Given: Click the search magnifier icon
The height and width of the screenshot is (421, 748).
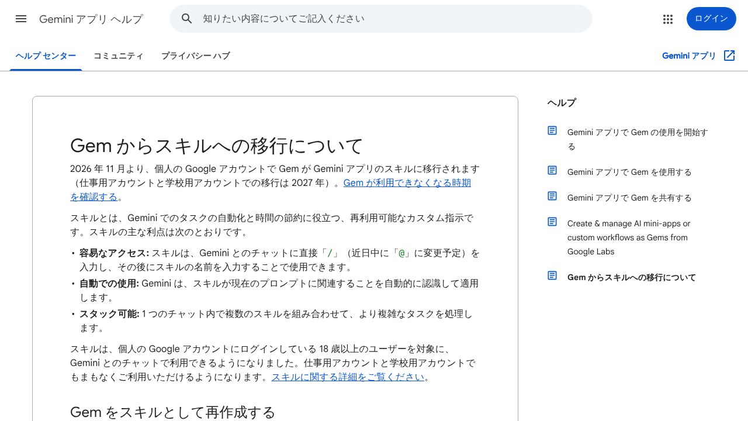Looking at the screenshot, I should click(187, 19).
